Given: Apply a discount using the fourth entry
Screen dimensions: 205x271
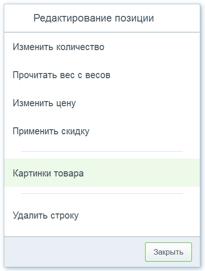Looking at the screenshot, I should pos(102,131).
